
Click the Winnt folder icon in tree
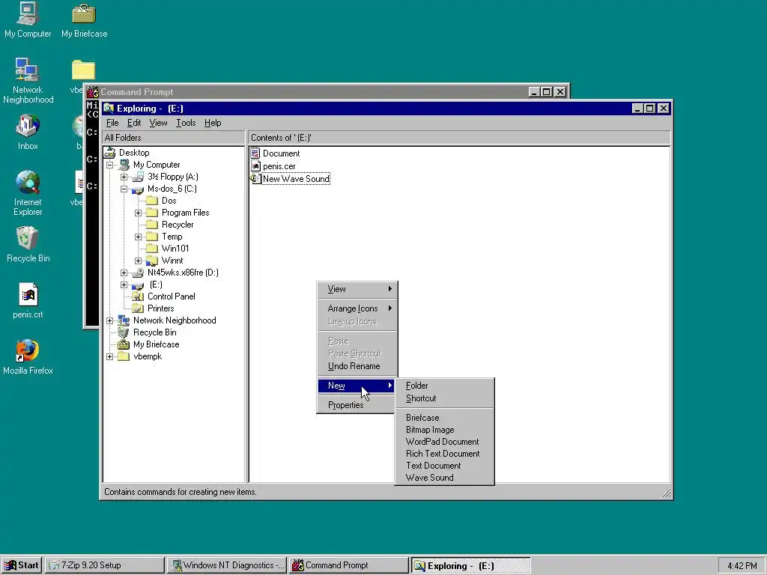pos(153,261)
